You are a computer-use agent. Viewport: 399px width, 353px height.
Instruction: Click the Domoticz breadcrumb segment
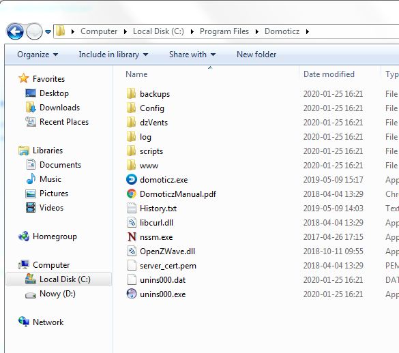coord(282,31)
